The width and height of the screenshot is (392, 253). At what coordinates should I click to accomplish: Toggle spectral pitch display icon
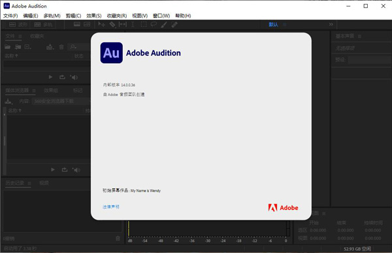click(x=87, y=24)
